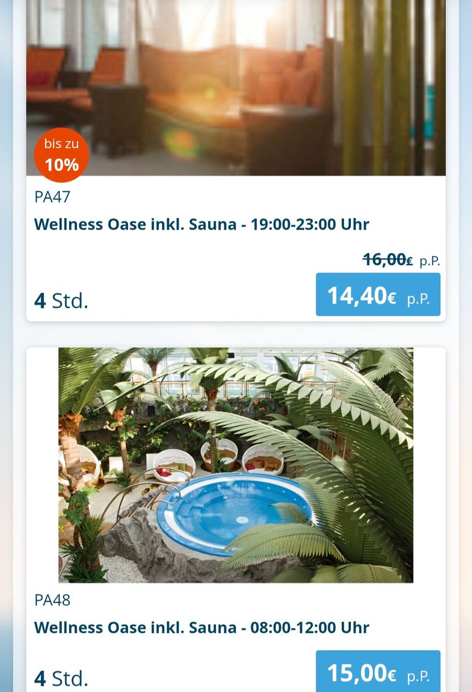472x692 pixels.
Task: Open the palm garden photo of PA48
Action: [236, 465]
